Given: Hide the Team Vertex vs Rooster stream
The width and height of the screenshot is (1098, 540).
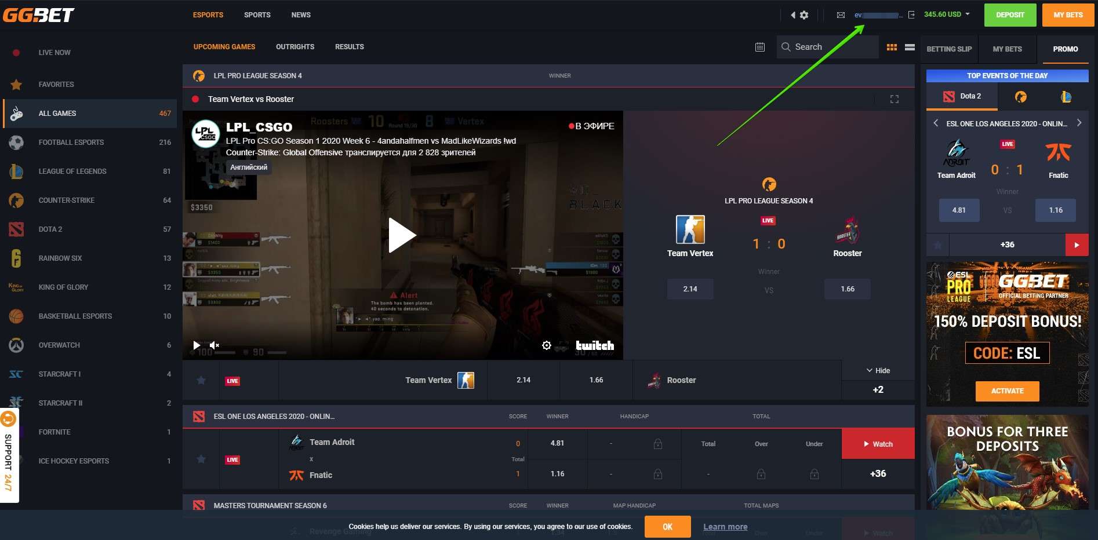Looking at the screenshot, I should coord(878,371).
